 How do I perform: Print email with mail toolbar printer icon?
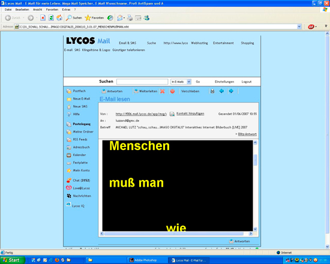[x=212, y=91]
